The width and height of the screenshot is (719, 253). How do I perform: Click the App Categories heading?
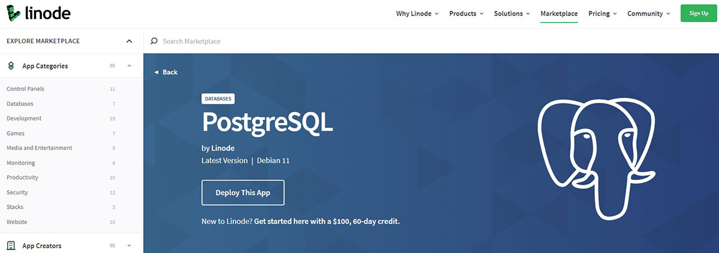[45, 66]
